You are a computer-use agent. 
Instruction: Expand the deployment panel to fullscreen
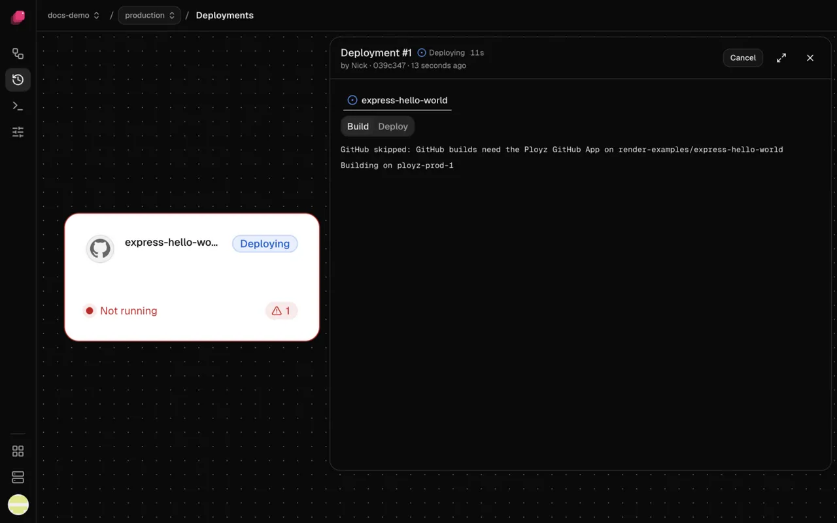point(781,58)
